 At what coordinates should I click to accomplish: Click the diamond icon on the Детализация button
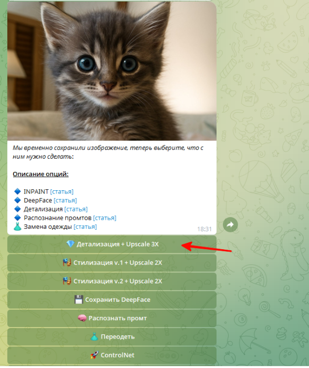[x=70, y=244]
